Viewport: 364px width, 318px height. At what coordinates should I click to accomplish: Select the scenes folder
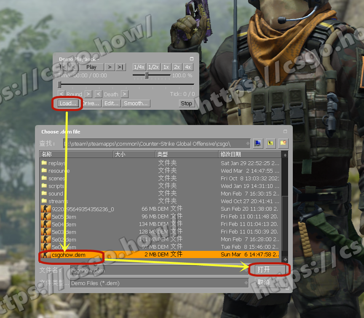[x=160, y=178]
